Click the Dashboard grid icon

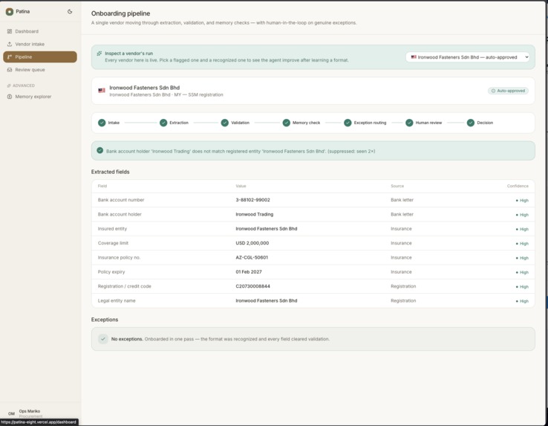coord(10,31)
